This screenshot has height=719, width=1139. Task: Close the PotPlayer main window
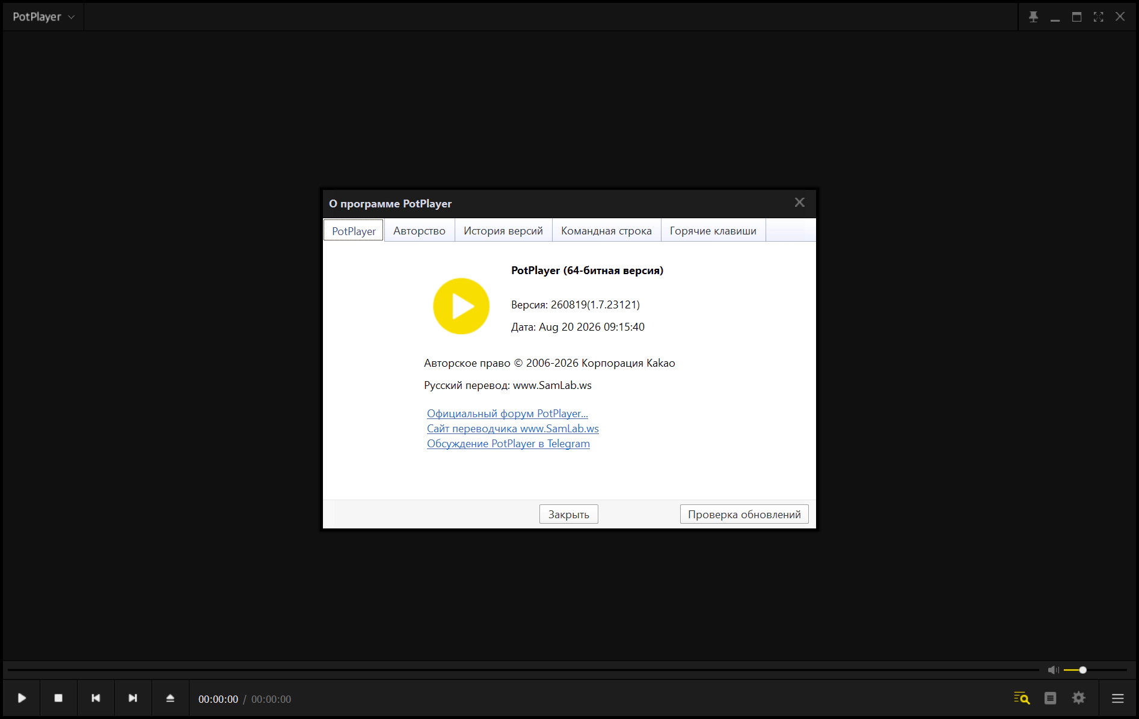click(x=1120, y=17)
